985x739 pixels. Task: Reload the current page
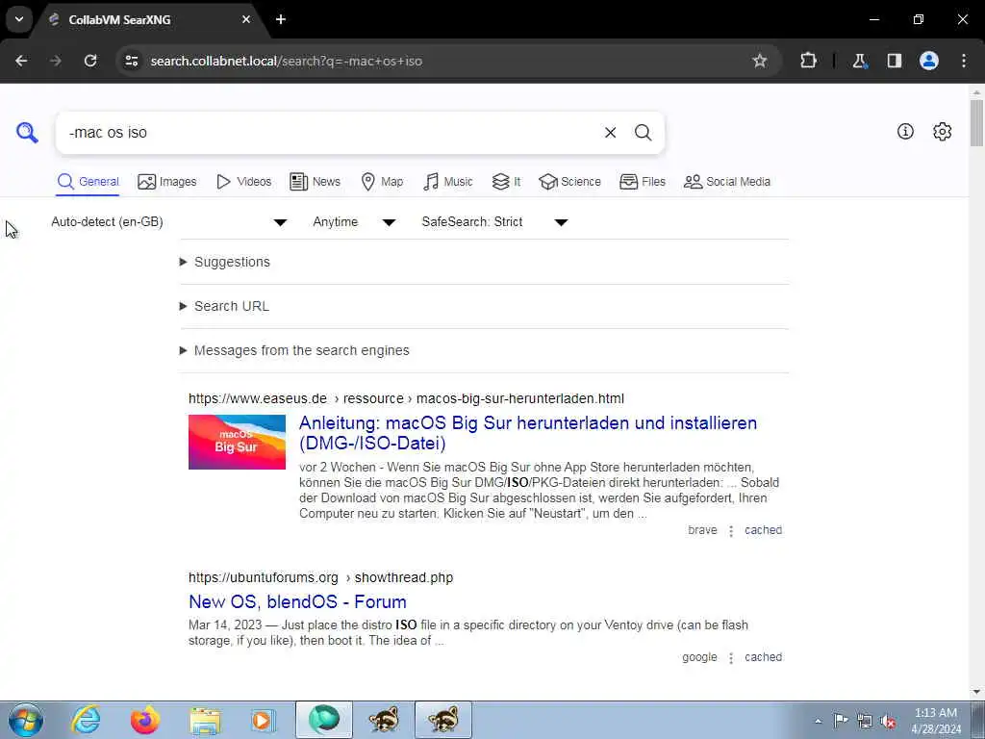[90, 61]
